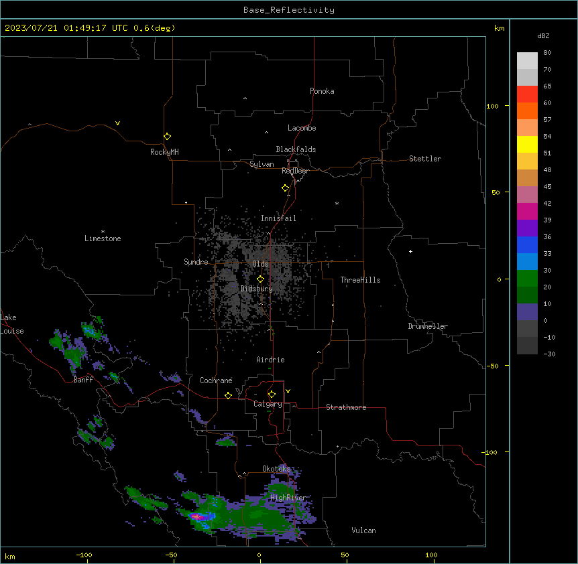Click the Banff town label
Image resolution: width=578 pixels, height=564 pixels.
(83, 380)
